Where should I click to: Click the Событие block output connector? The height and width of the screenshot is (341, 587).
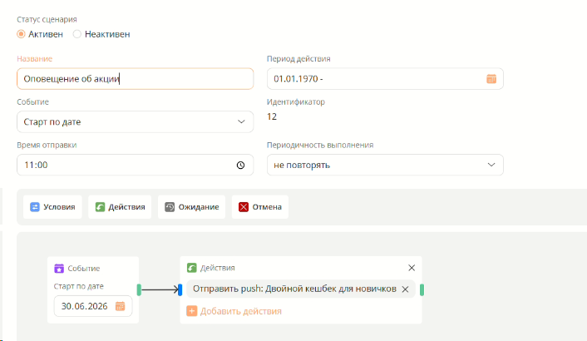point(139,289)
